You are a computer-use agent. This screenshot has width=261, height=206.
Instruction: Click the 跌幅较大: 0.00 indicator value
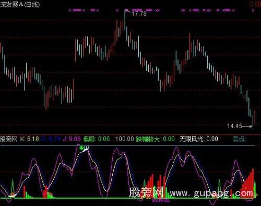point(155,139)
